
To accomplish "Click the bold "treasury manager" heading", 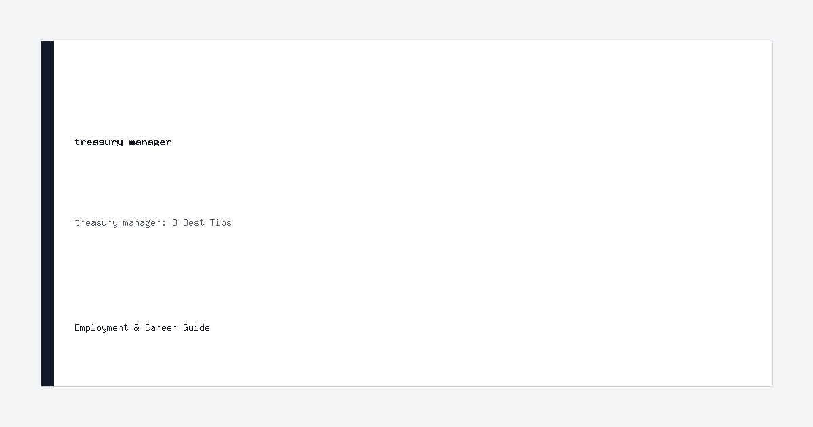I will click(x=123, y=142).
